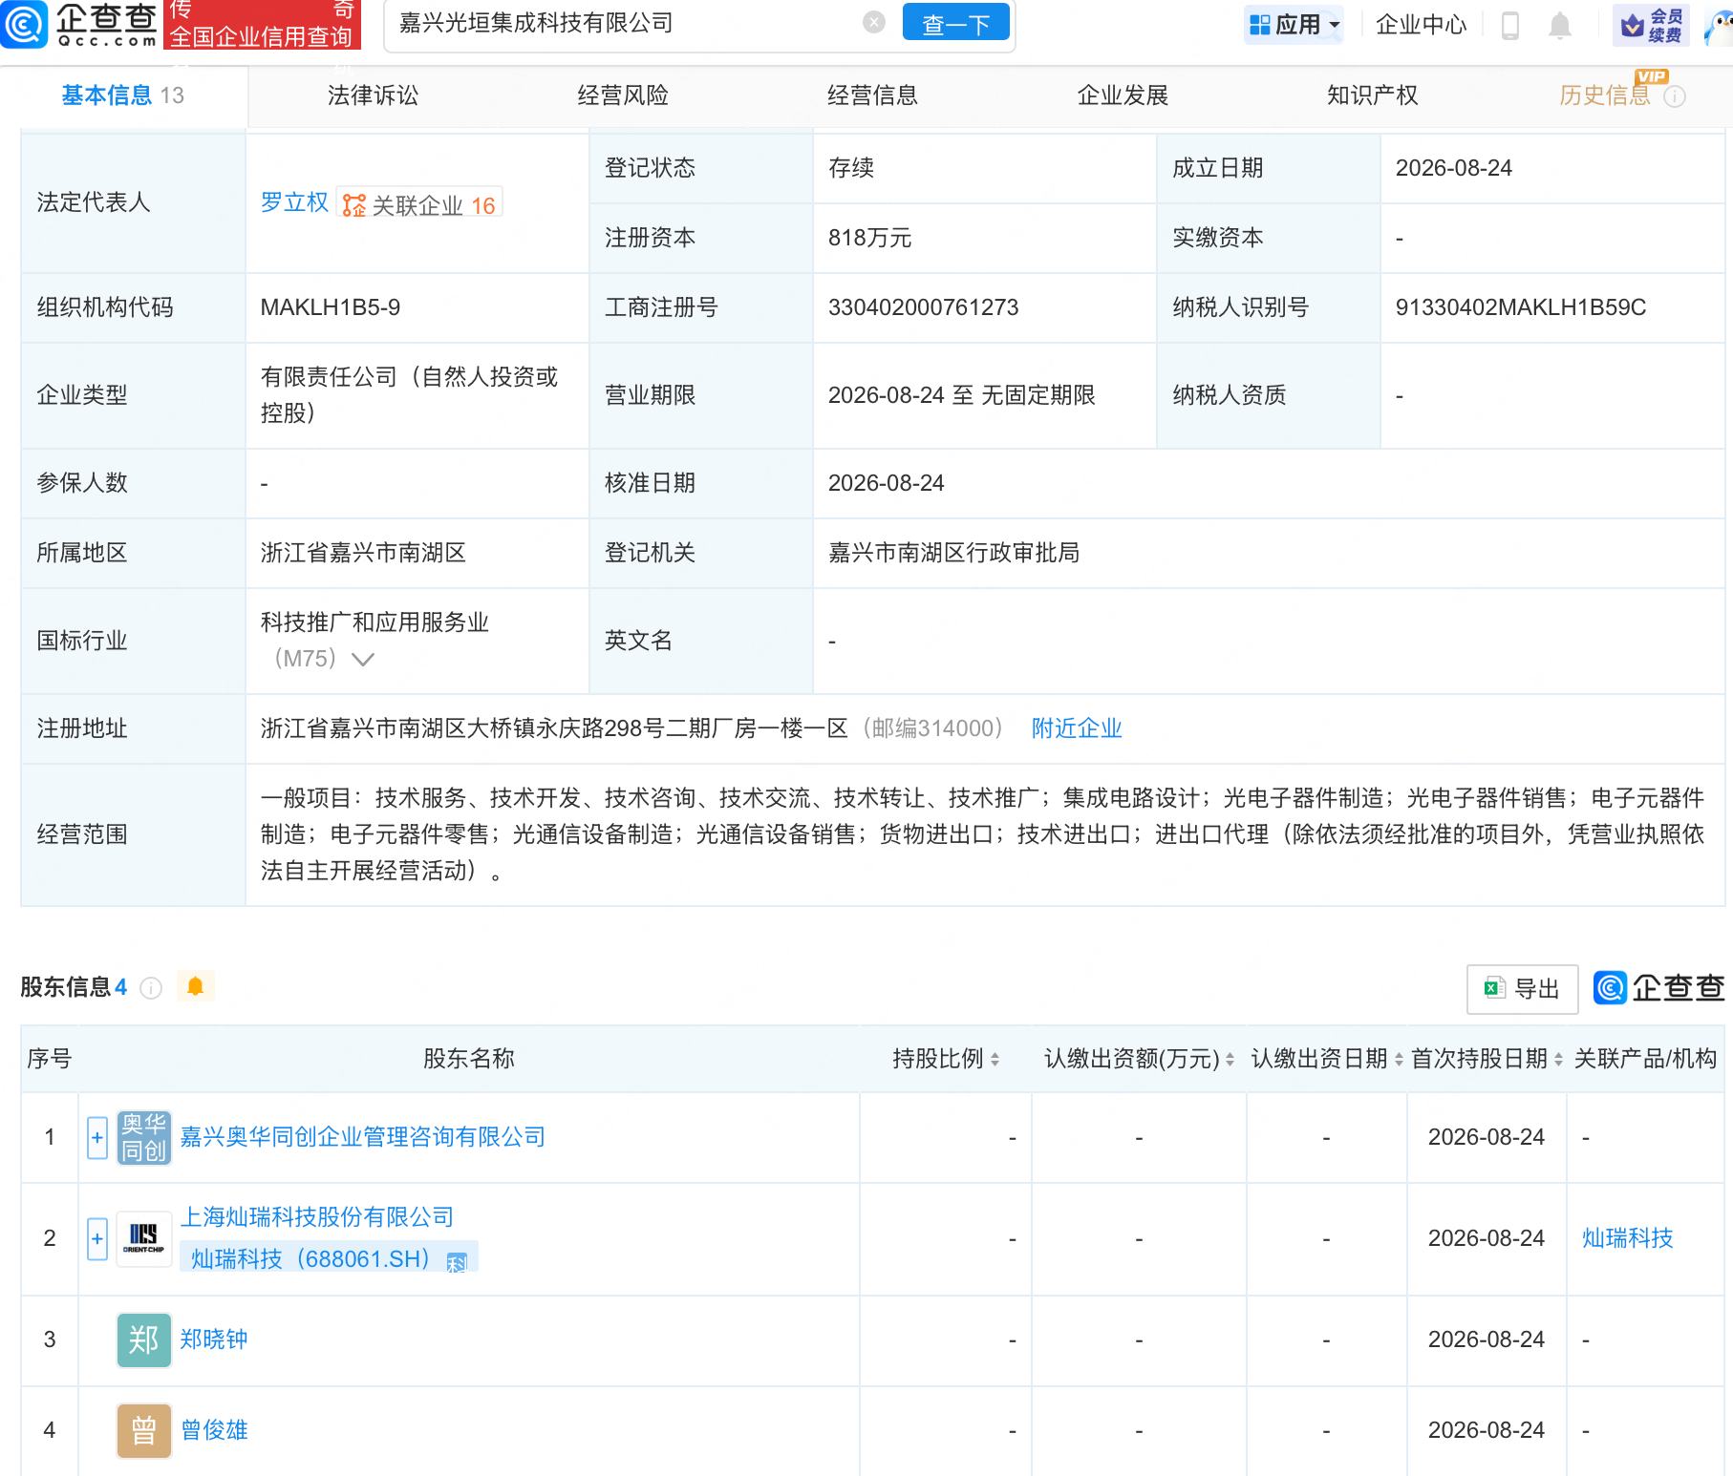The image size is (1733, 1476).
Task: Click the 国标行业 value 科技推广和应用服务业
Action: coord(374,622)
